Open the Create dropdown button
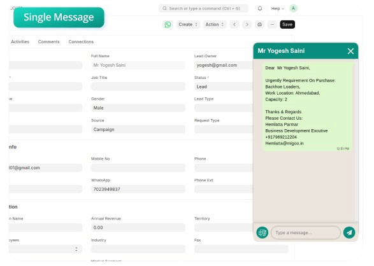 tap(188, 25)
